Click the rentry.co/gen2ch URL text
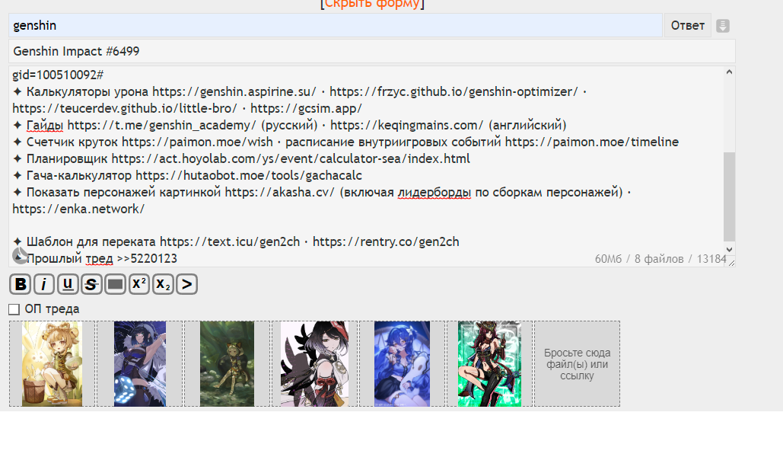Image resolution: width=783 pixels, height=457 pixels. pos(386,242)
